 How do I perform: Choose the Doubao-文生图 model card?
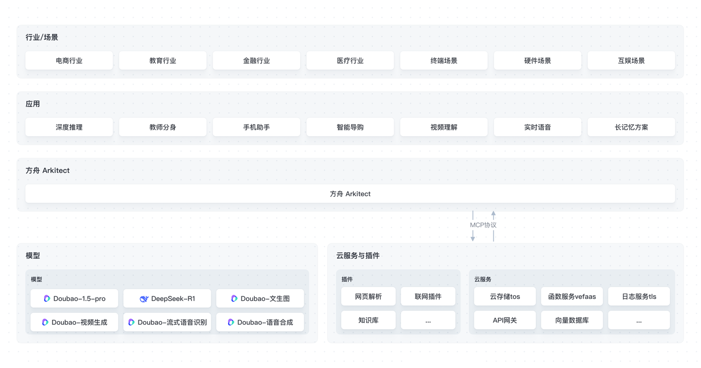click(x=260, y=299)
